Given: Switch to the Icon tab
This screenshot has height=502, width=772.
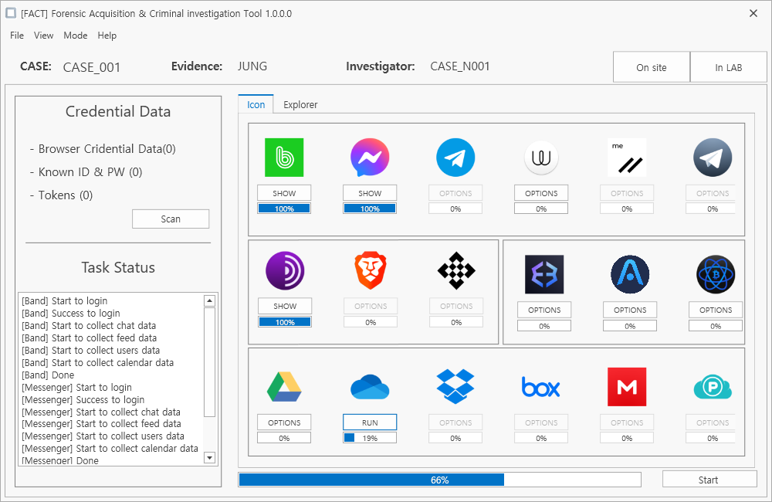Looking at the screenshot, I should coord(256,104).
